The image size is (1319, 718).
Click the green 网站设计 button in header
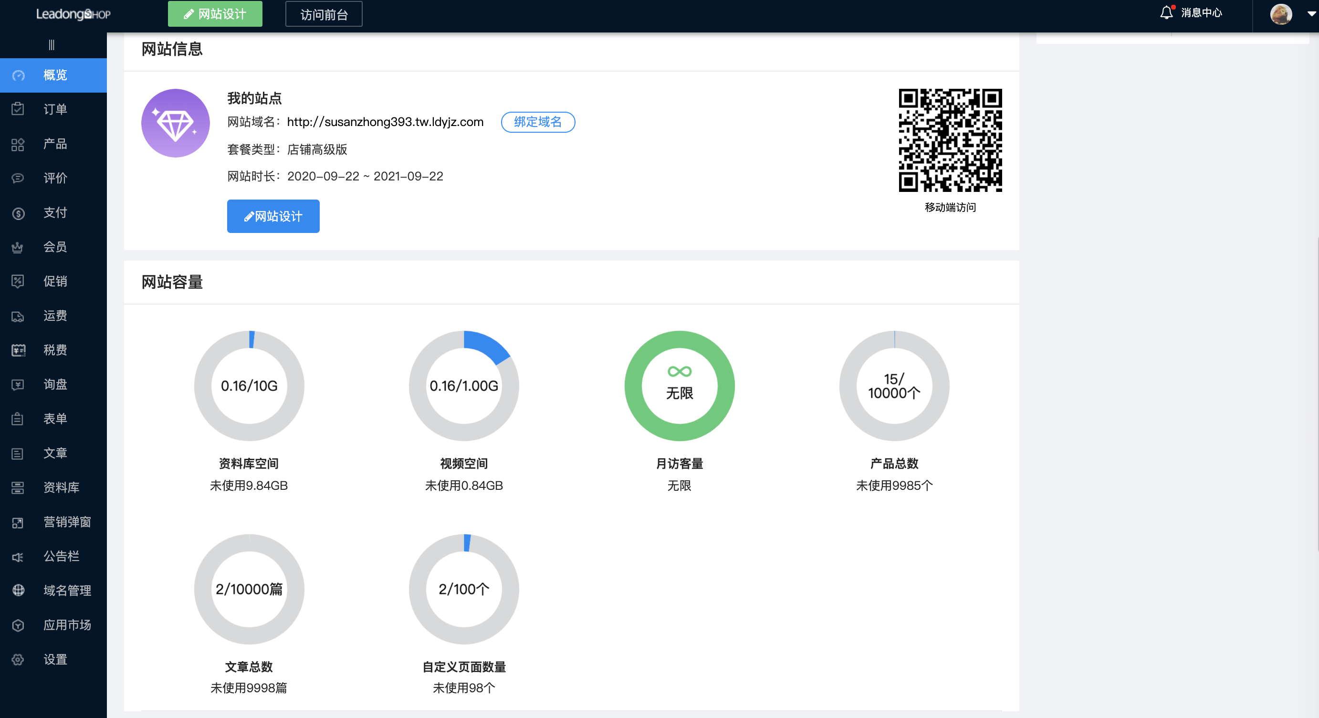pyautogui.click(x=215, y=14)
